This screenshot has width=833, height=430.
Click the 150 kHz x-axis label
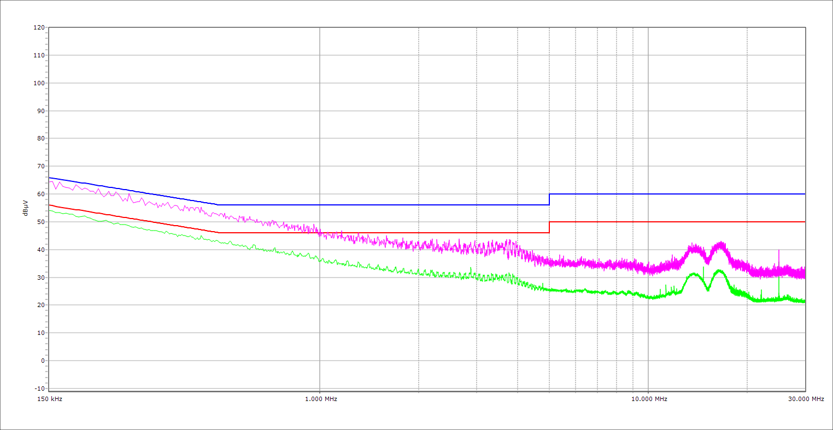(x=50, y=399)
